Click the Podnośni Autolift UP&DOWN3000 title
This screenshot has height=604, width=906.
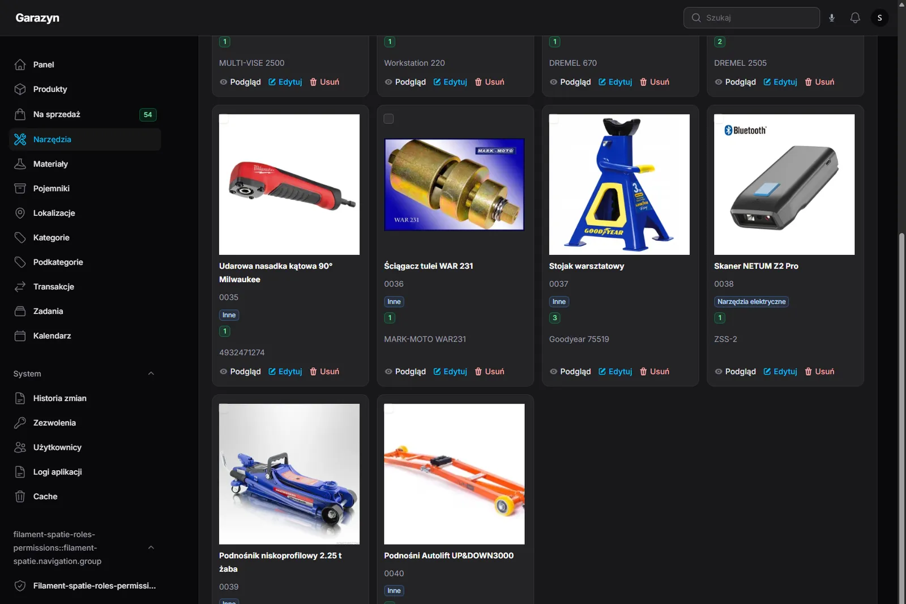[448, 555]
